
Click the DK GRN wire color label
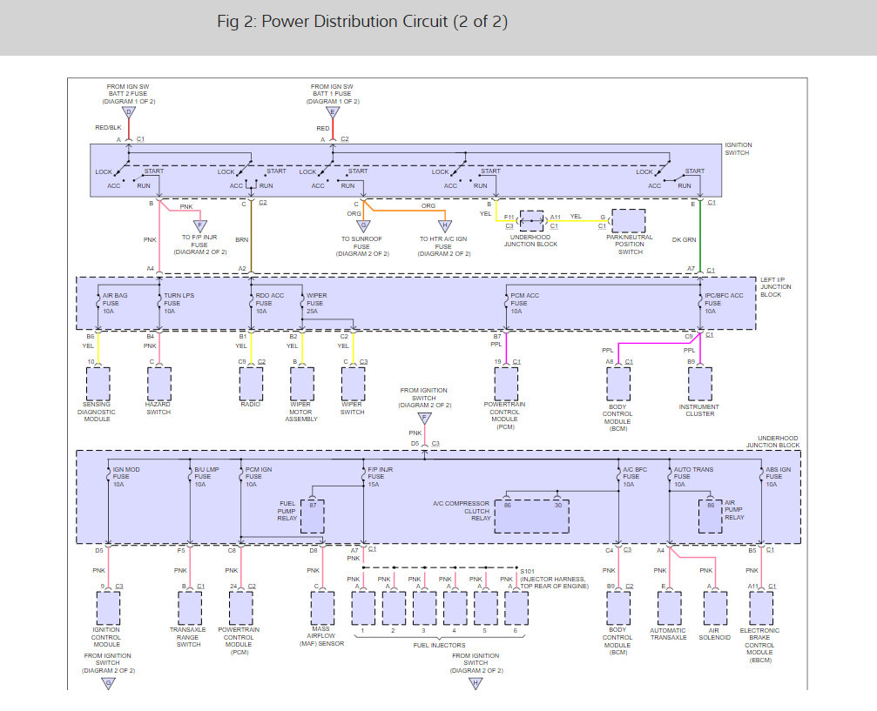tap(684, 240)
